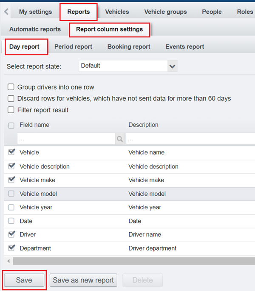Enable the Date field checkbox

(11, 221)
